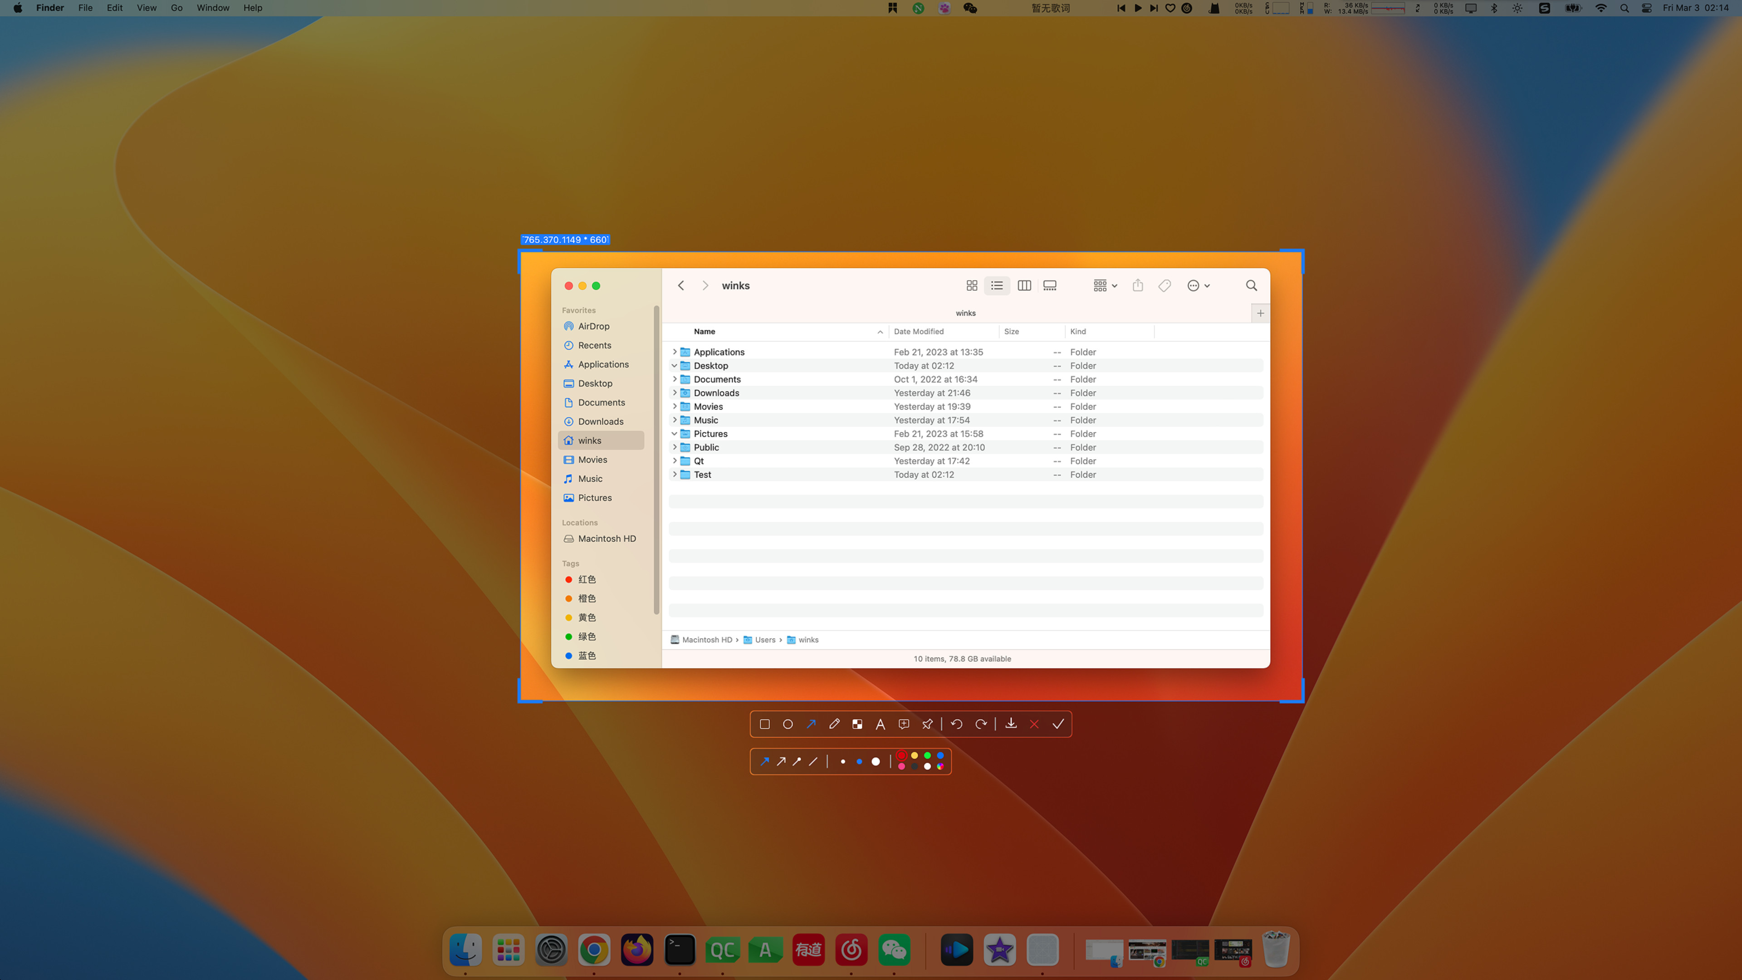Open the File menu
Image resolution: width=1742 pixels, height=980 pixels.
click(85, 8)
